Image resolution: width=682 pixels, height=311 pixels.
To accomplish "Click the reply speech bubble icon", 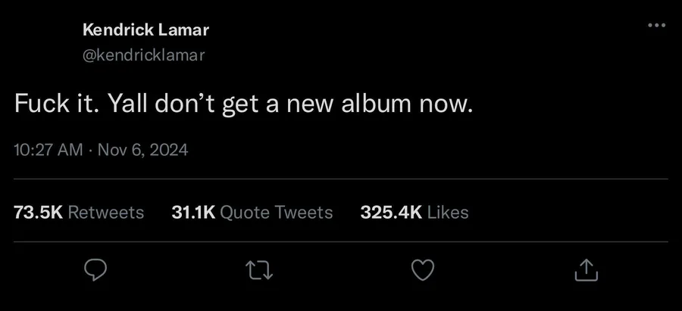I will 95,269.
